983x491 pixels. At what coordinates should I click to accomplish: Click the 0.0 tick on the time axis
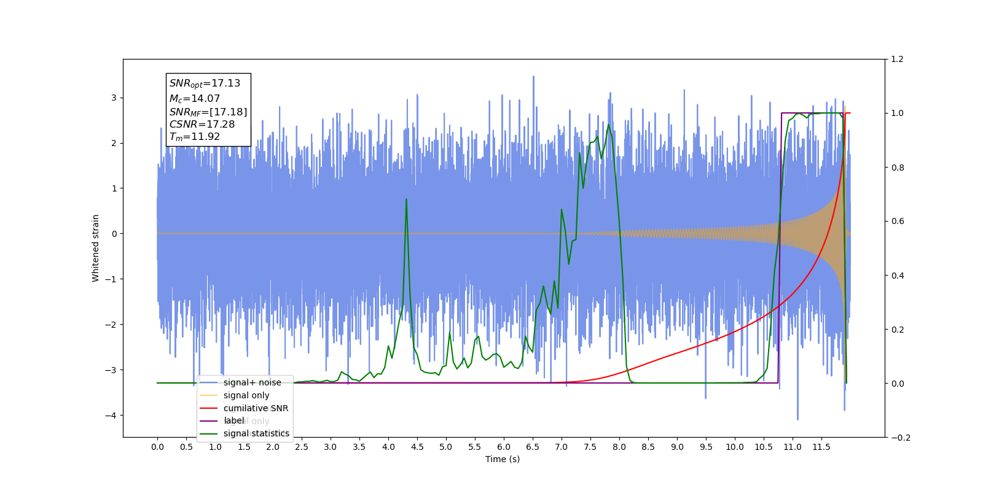pos(157,447)
